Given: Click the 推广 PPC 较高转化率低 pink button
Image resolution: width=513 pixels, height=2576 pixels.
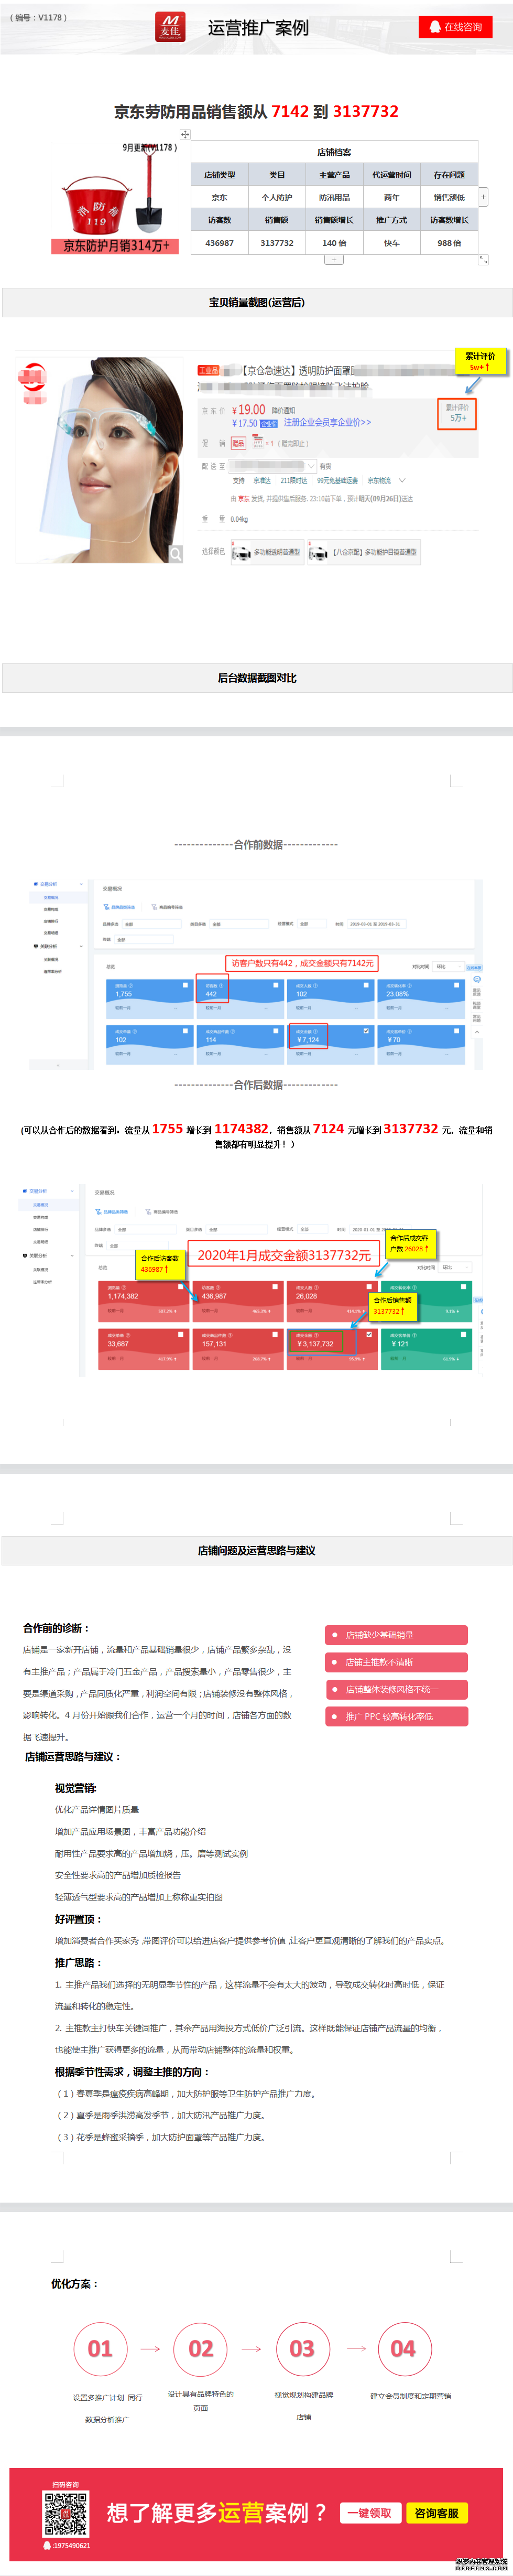Looking at the screenshot, I should [x=396, y=1716].
